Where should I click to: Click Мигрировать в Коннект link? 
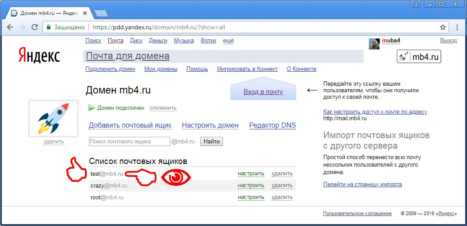(x=247, y=69)
